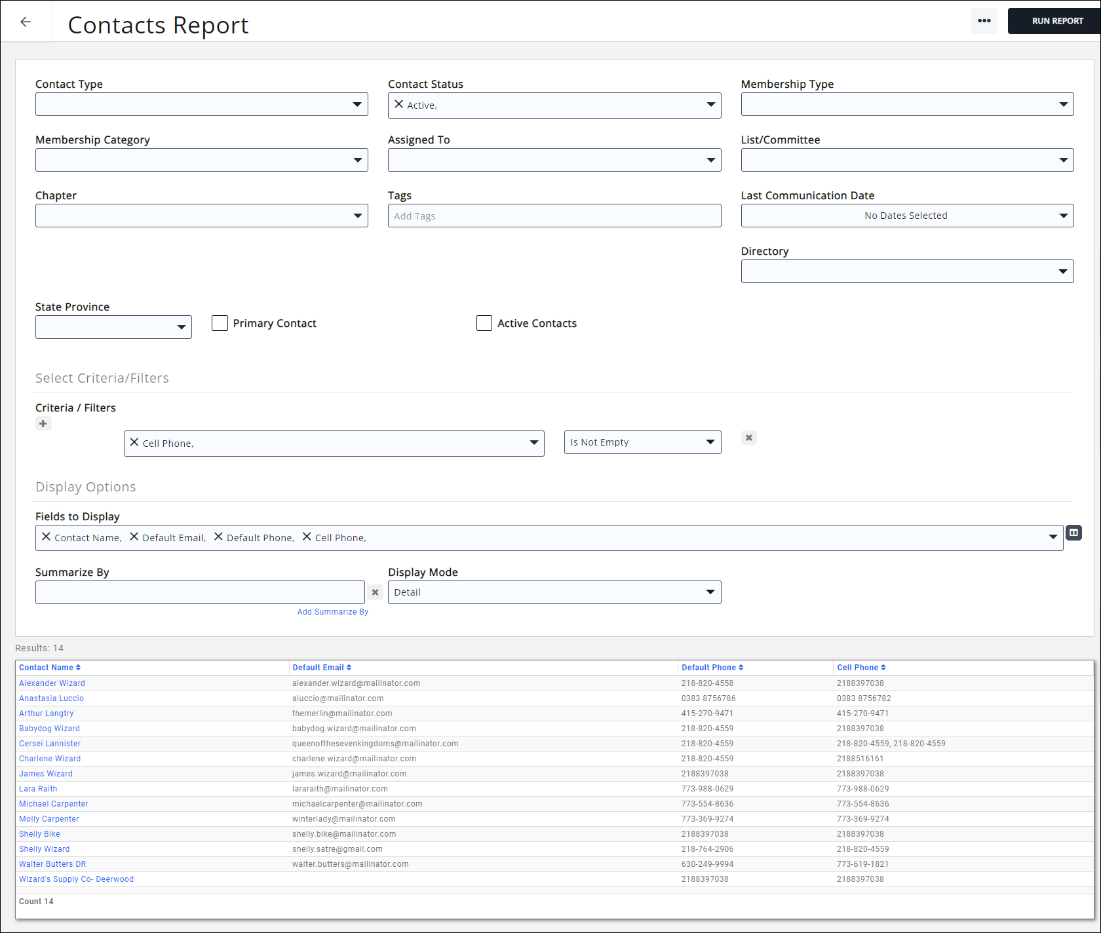Viewport: 1101px width, 933px height.
Task: Click the Add Summarize By link
Action: click(332, 611)
